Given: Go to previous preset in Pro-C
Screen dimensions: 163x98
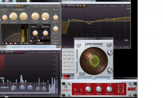Looking at the screenshot, I should point(41,6).
